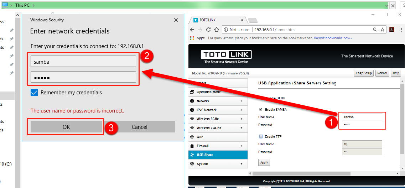Viewport: 405px width, 188px height.
Task: Close the Windows Security dialog
Action: 176,20
